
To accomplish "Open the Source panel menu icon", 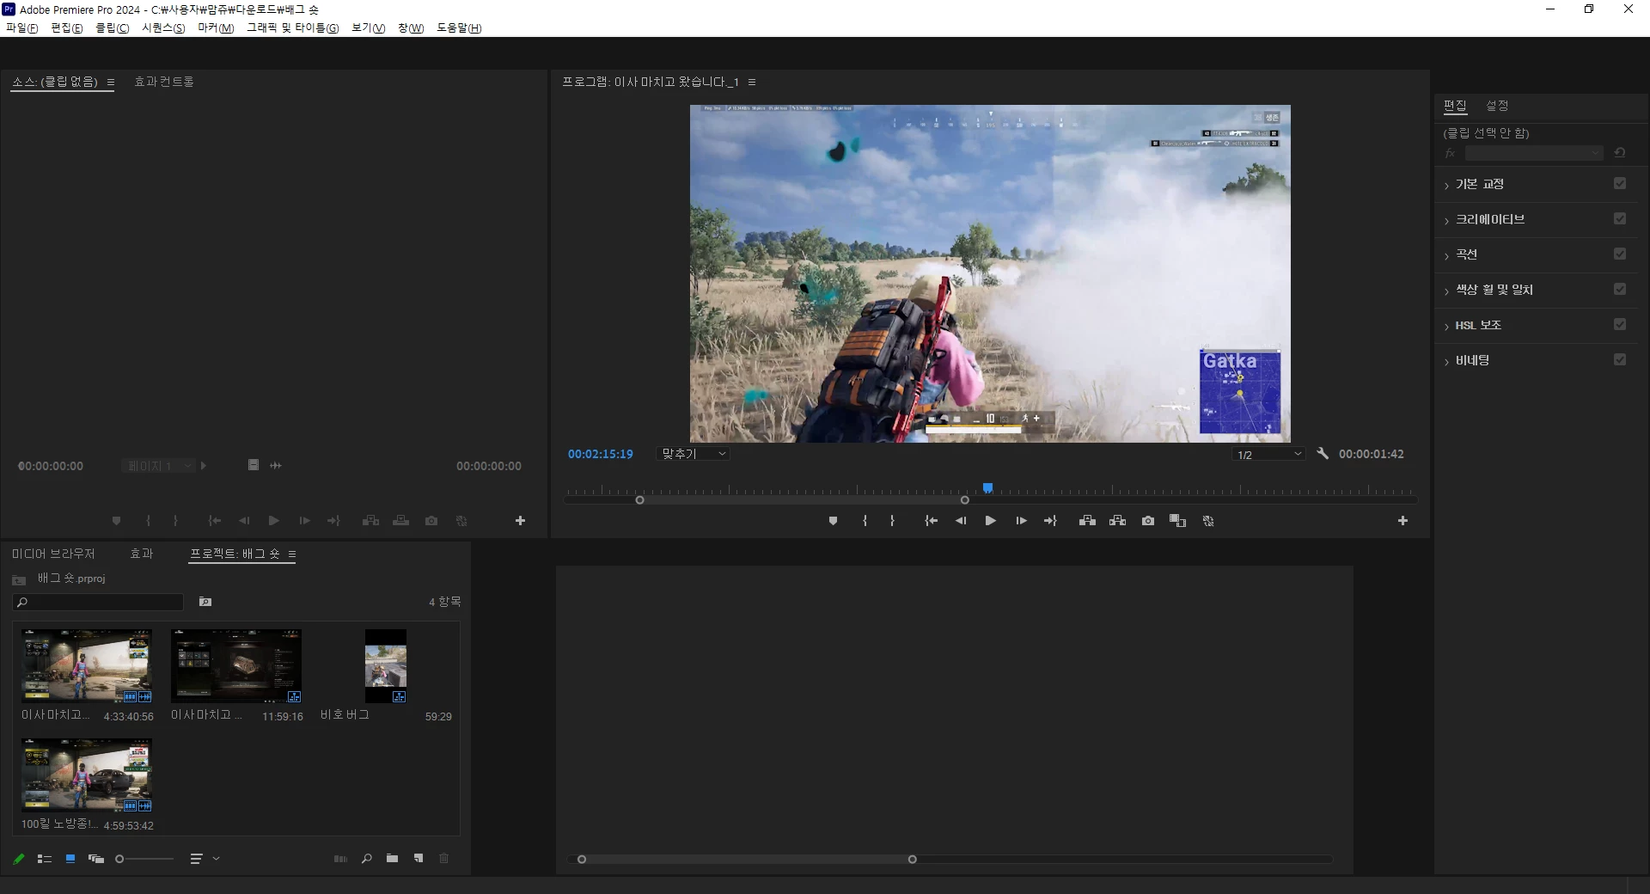I will click(x=110, y=82).
